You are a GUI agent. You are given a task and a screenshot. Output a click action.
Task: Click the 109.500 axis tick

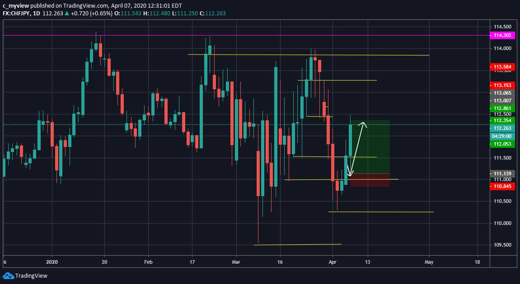(x=502, y=245)
